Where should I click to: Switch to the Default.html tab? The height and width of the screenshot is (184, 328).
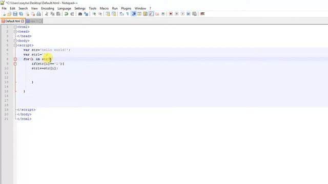[x=13, y=21]
